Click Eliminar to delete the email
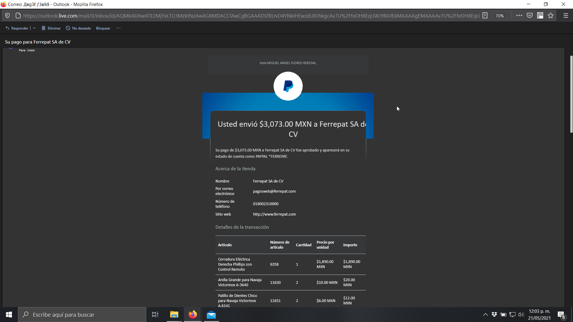573x322 pixels. [x=51, y=28]
